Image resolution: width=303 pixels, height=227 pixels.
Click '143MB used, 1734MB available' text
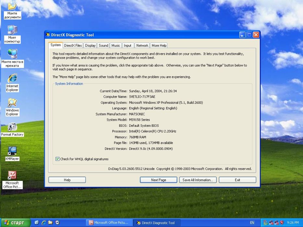[151, 143]
